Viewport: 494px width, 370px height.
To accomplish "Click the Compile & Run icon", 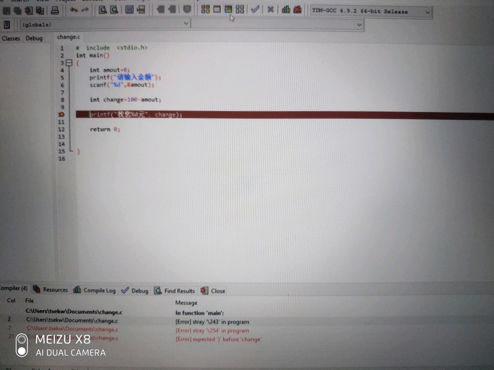I will click(228, 9).
